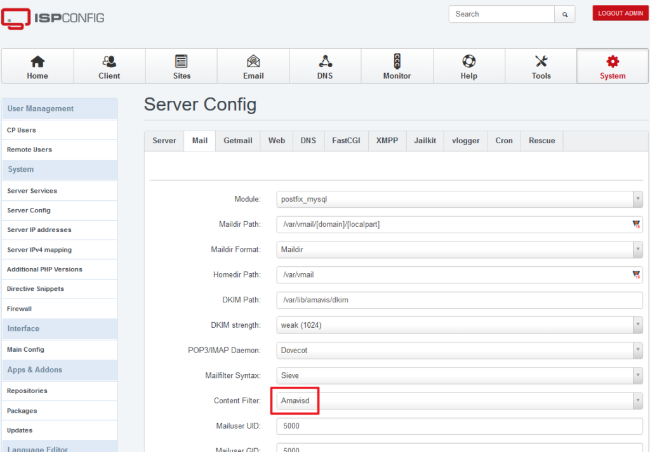Switch to the FastCGI tab
The image size is (650, 452).
point(346,141)
